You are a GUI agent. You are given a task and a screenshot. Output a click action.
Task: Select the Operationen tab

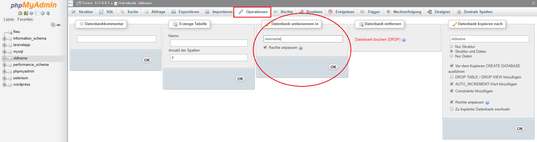(x=253, y=12)
